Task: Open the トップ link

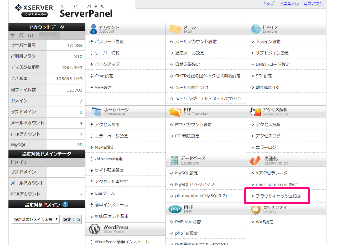Action: pos(268,3)
